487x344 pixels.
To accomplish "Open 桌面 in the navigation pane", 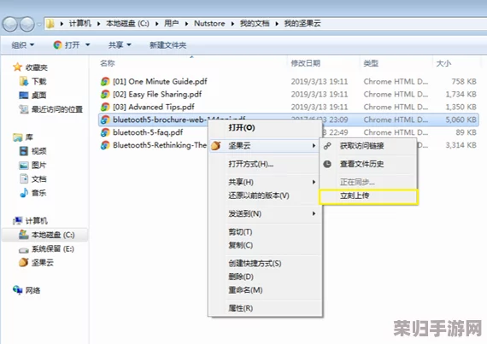I will (x=33, y=96).
